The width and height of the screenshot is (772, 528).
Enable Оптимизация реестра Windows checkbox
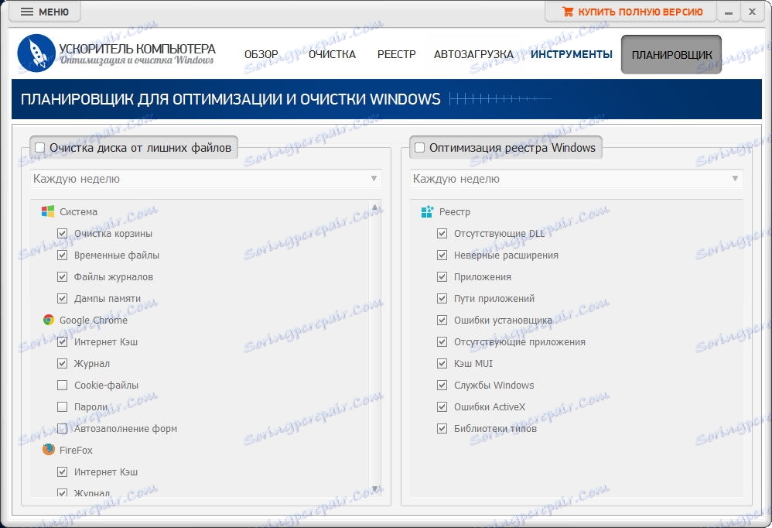[419, 148]
